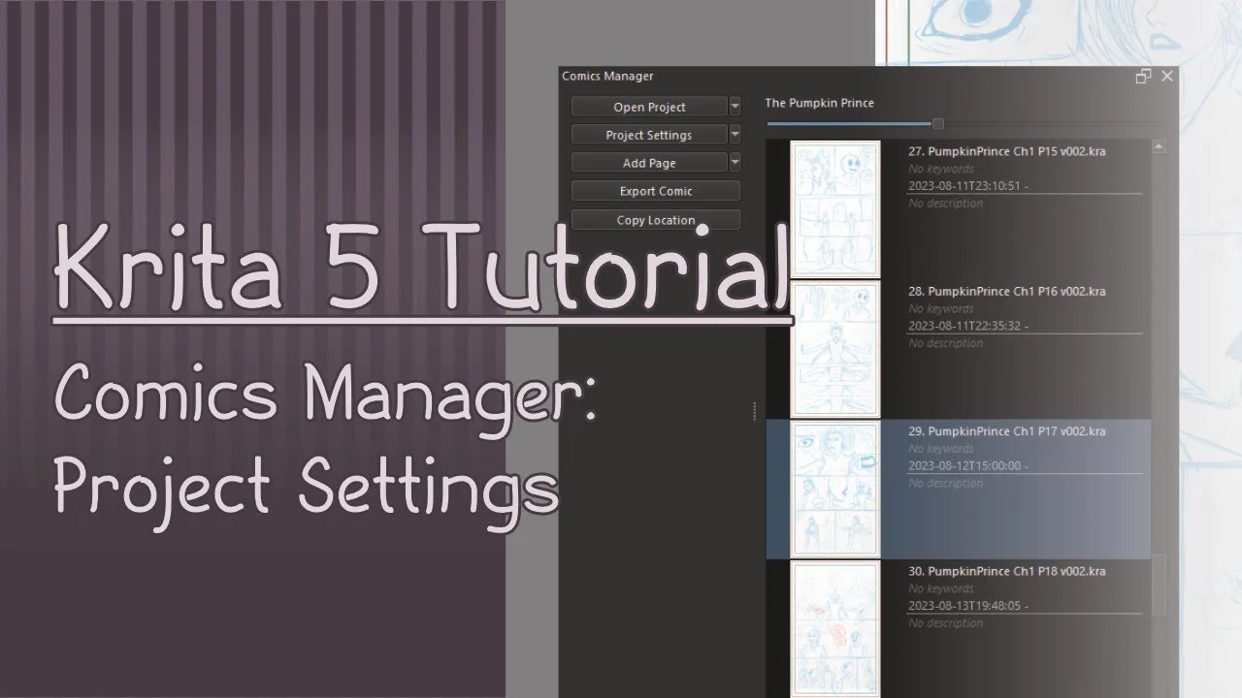The width and height of the screenshot is (1242, 698).
Task: Expand the Add Page dropdown arrow
Action: pos(735,163)
